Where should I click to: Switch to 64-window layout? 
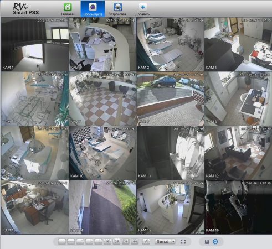click(135, 241)
